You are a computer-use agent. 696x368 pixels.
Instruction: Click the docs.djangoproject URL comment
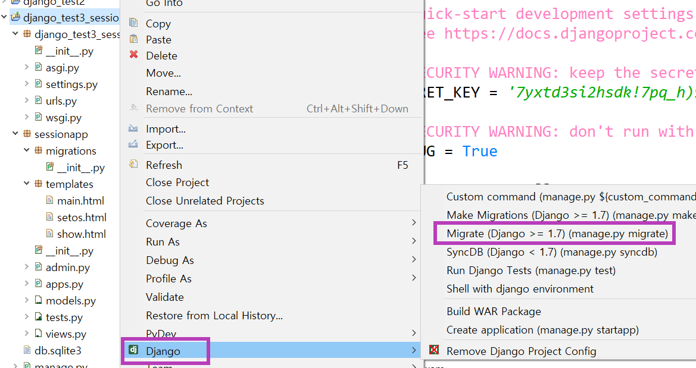[x=570, y=33]
